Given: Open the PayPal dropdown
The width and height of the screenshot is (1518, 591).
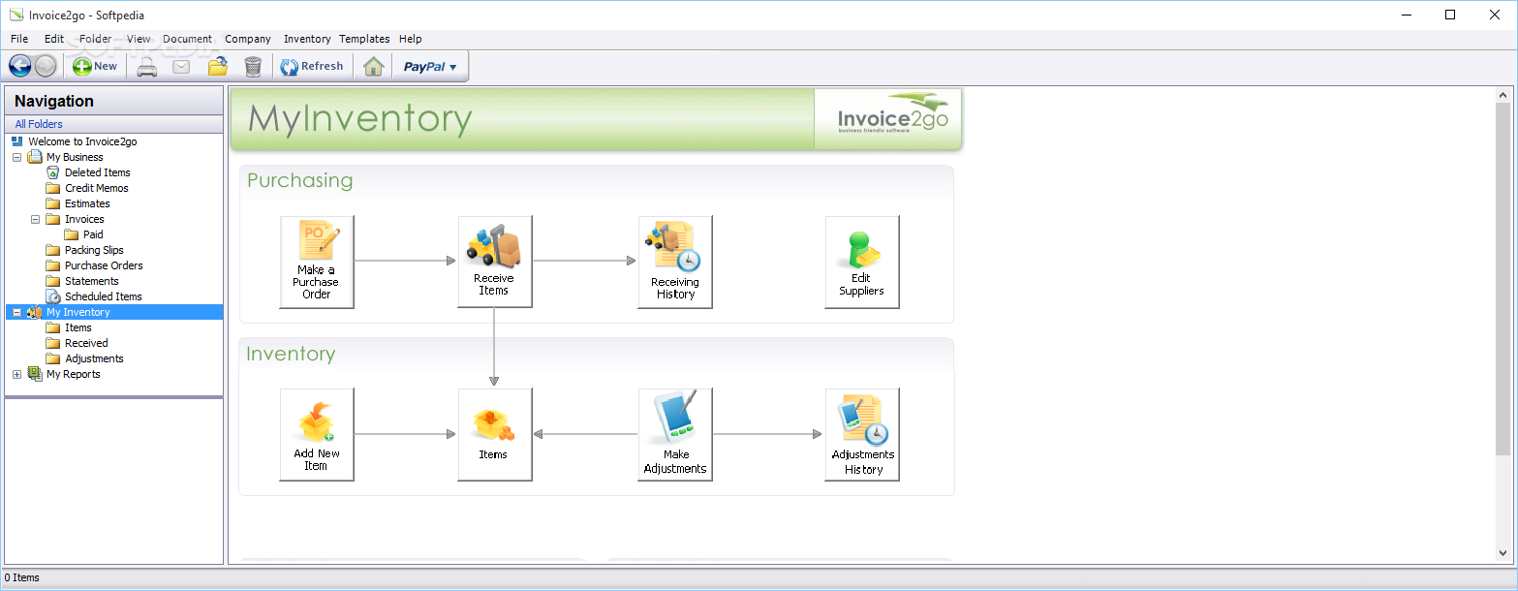Looking at the screenshot, I should (430, 66).
